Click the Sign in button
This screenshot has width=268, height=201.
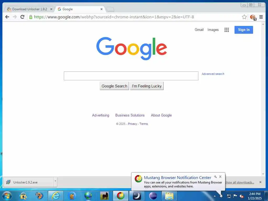(x=244, y=30)
